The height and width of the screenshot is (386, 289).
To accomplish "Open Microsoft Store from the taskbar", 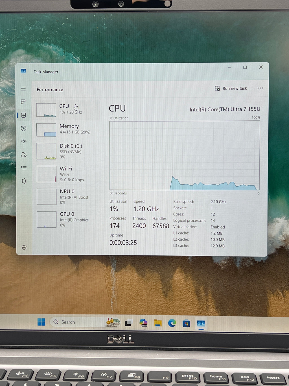I will [186, 323].
